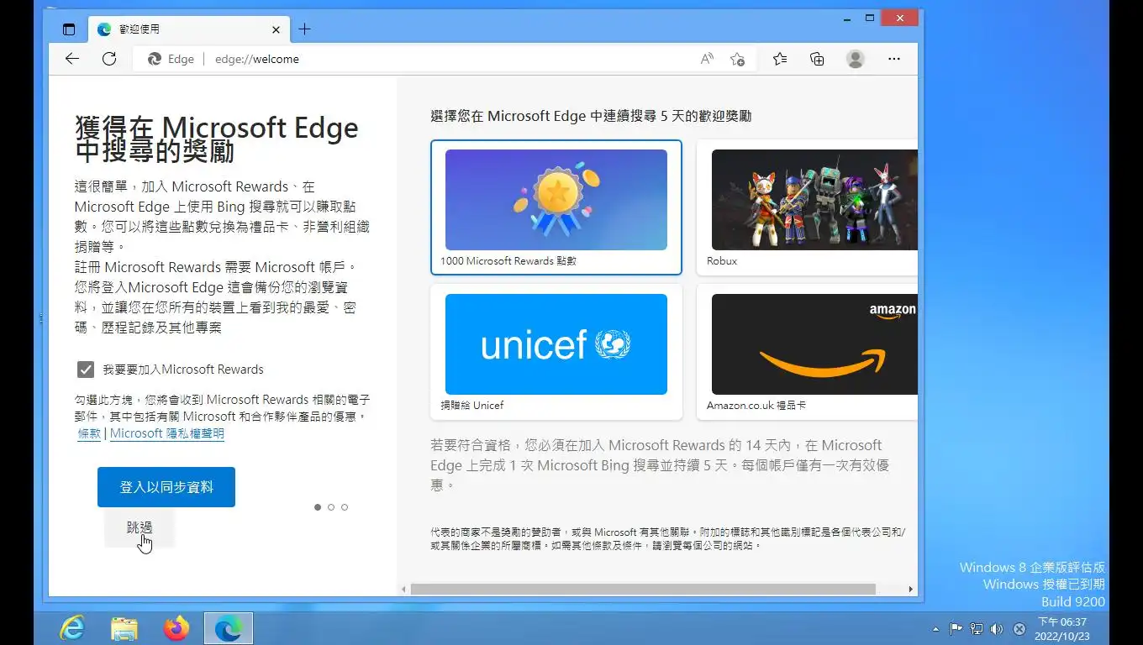The width and height of the screenshot is (1143, 645).
Task: Select the first page indicator dot
Action: [318, 507]
